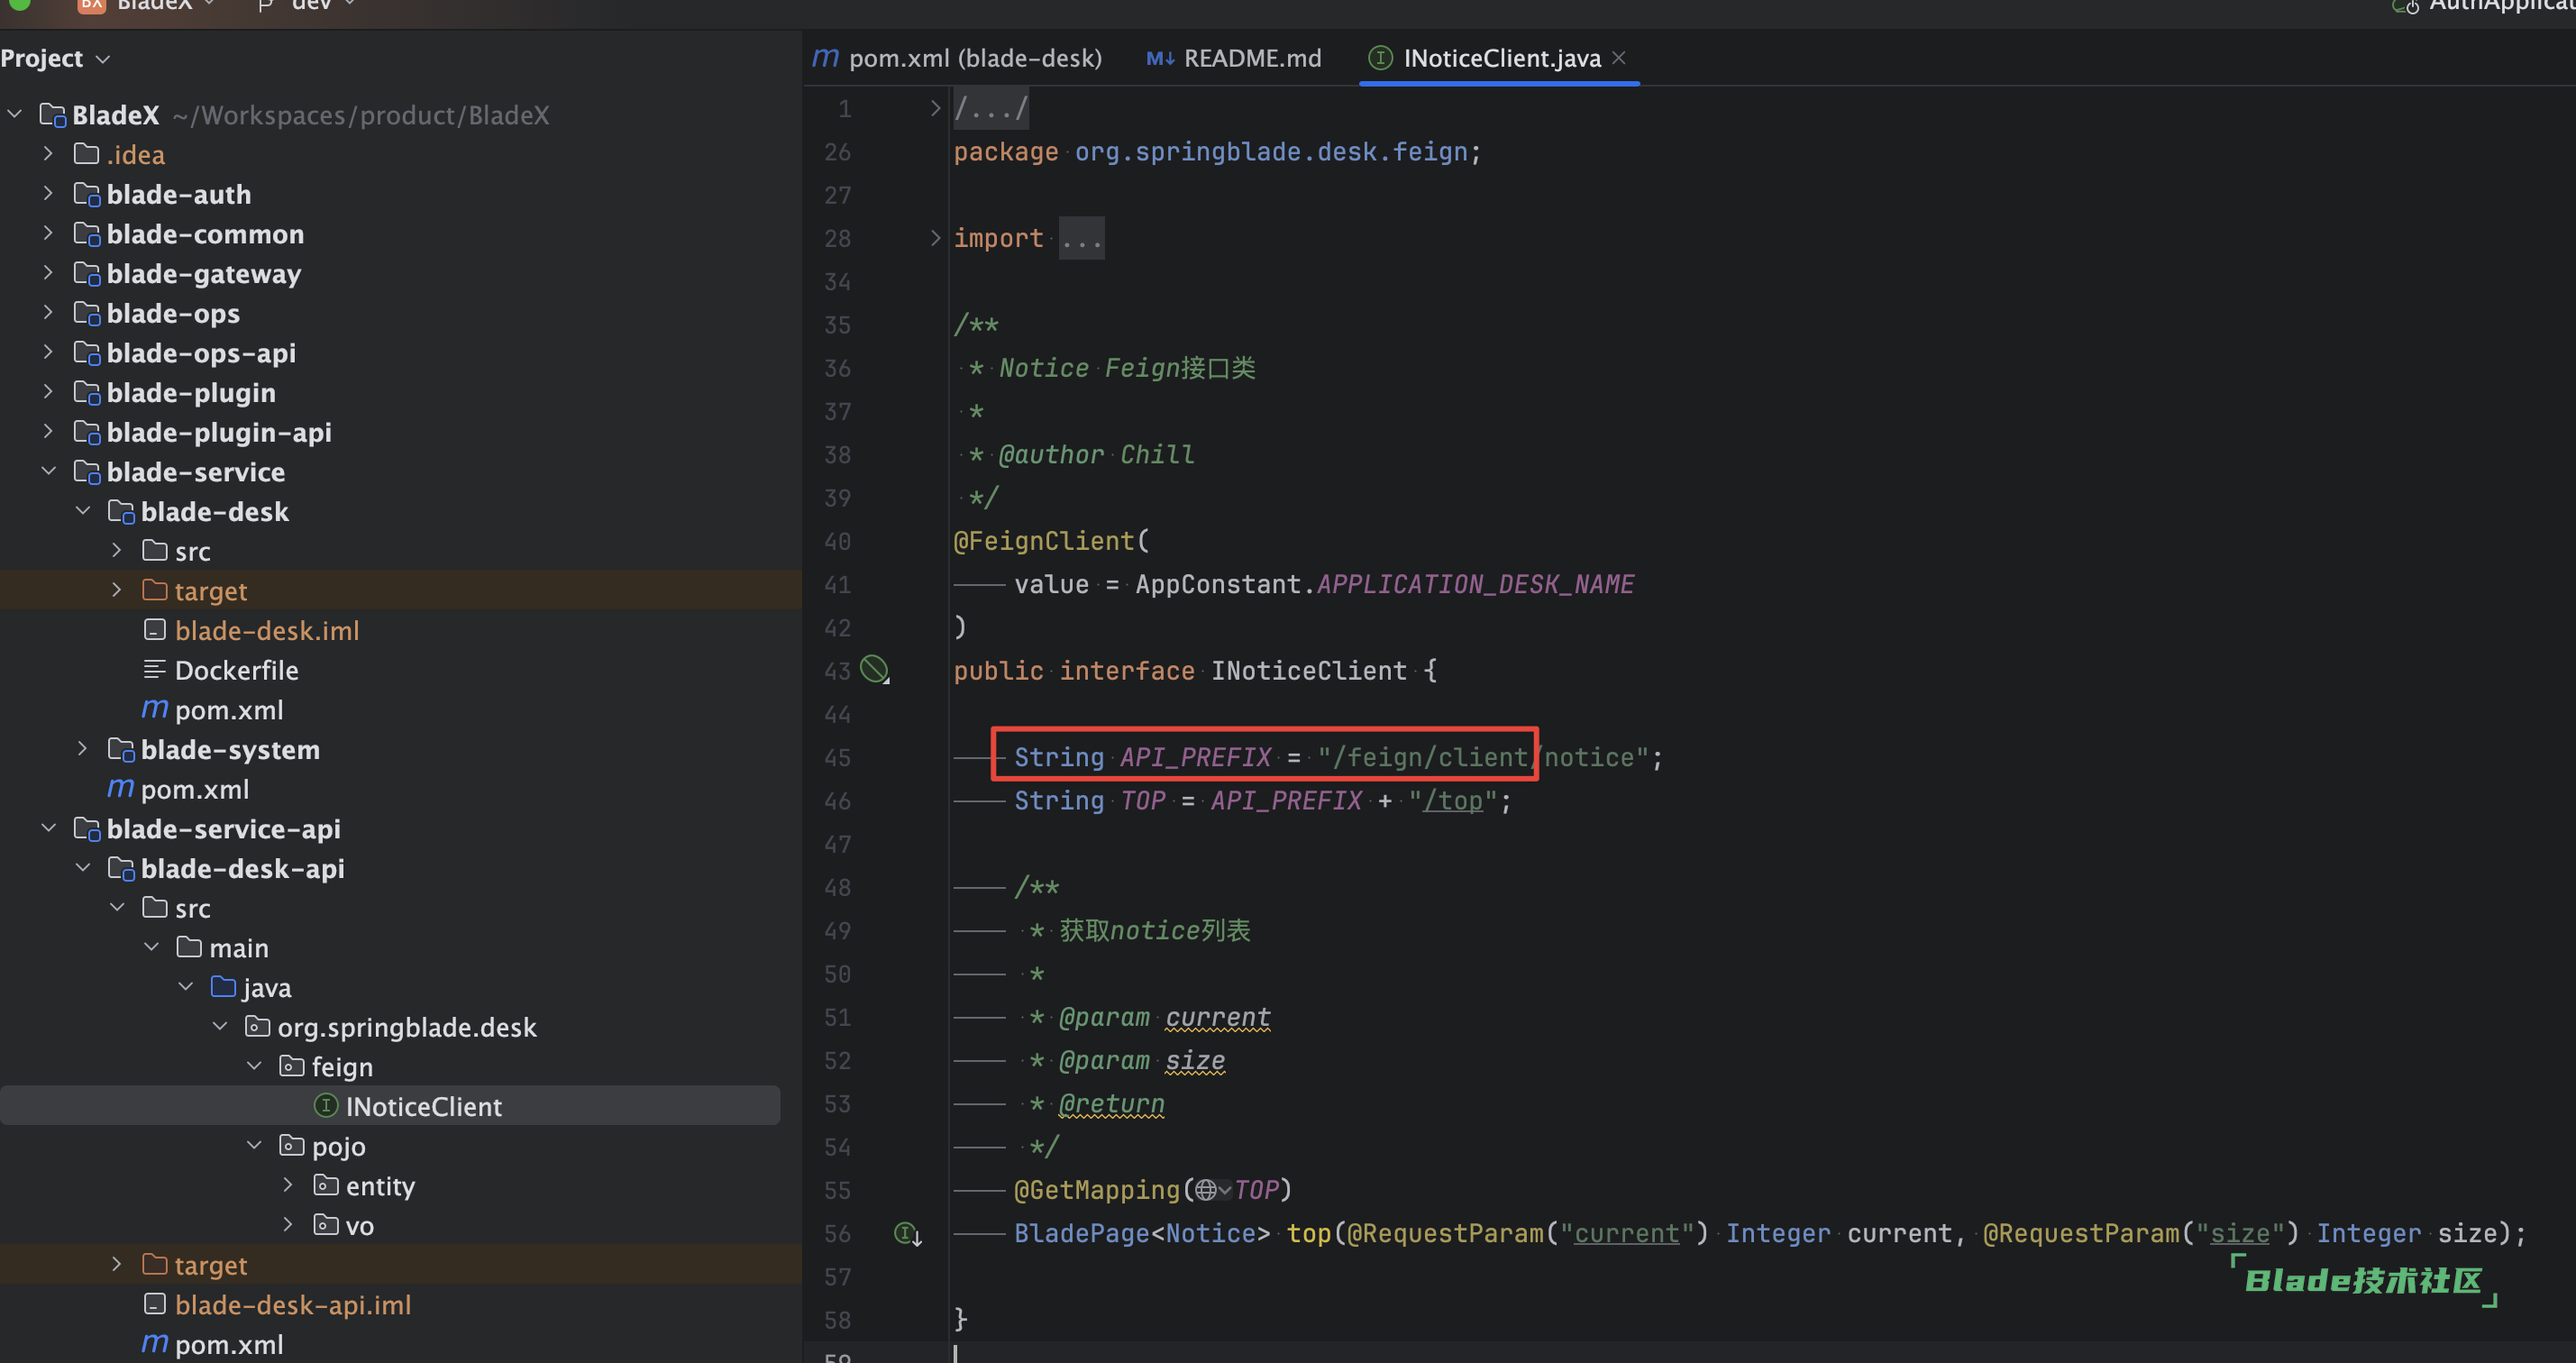Click the src folder icon under blade-desk-api
The width and height of the screenshot is (2576, 1363).
click(x=154, y=907)
